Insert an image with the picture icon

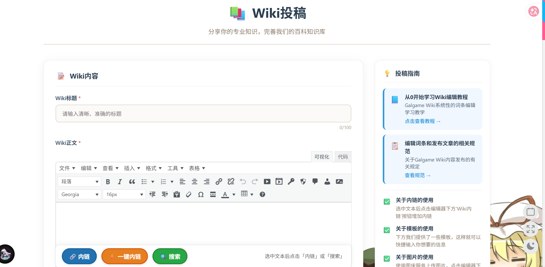339,182
